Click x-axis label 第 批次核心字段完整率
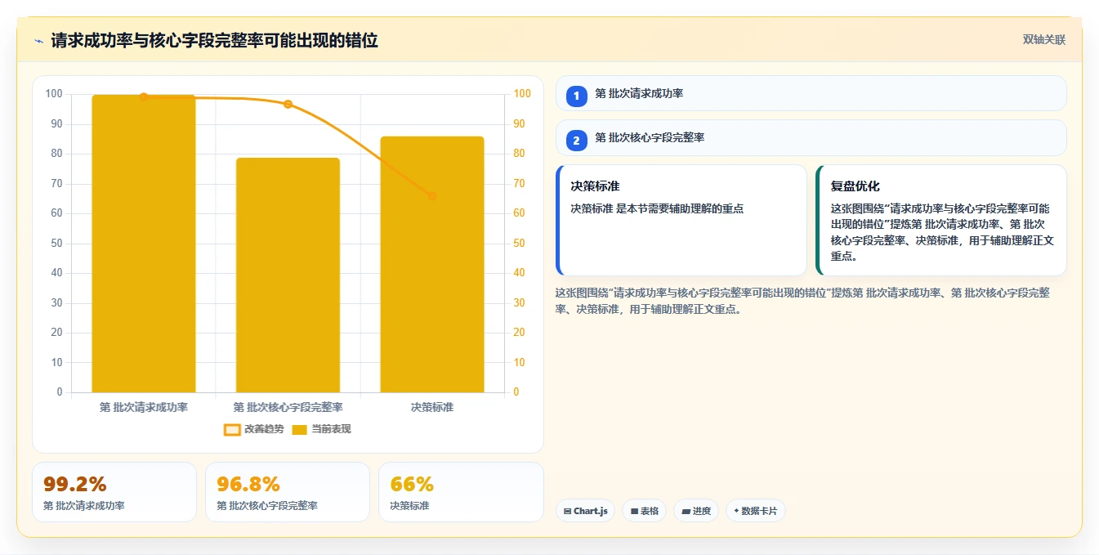 pyautogui.click(x=288, y=407)
